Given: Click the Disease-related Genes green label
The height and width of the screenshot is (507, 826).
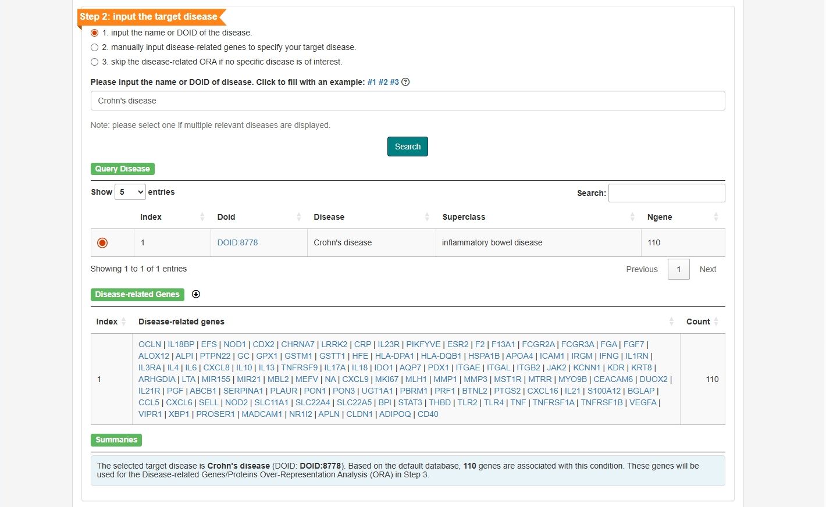Looking at the screenshot, I should coord(137,294).
